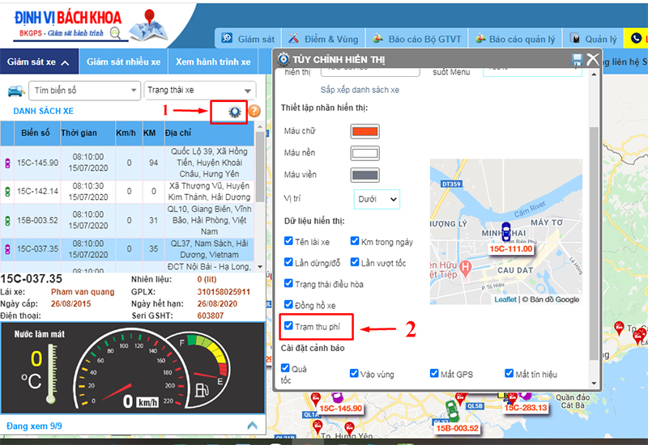
Task: Click the coolant thermometer icon
Action: pyautogui.click(x=52, y=374)
